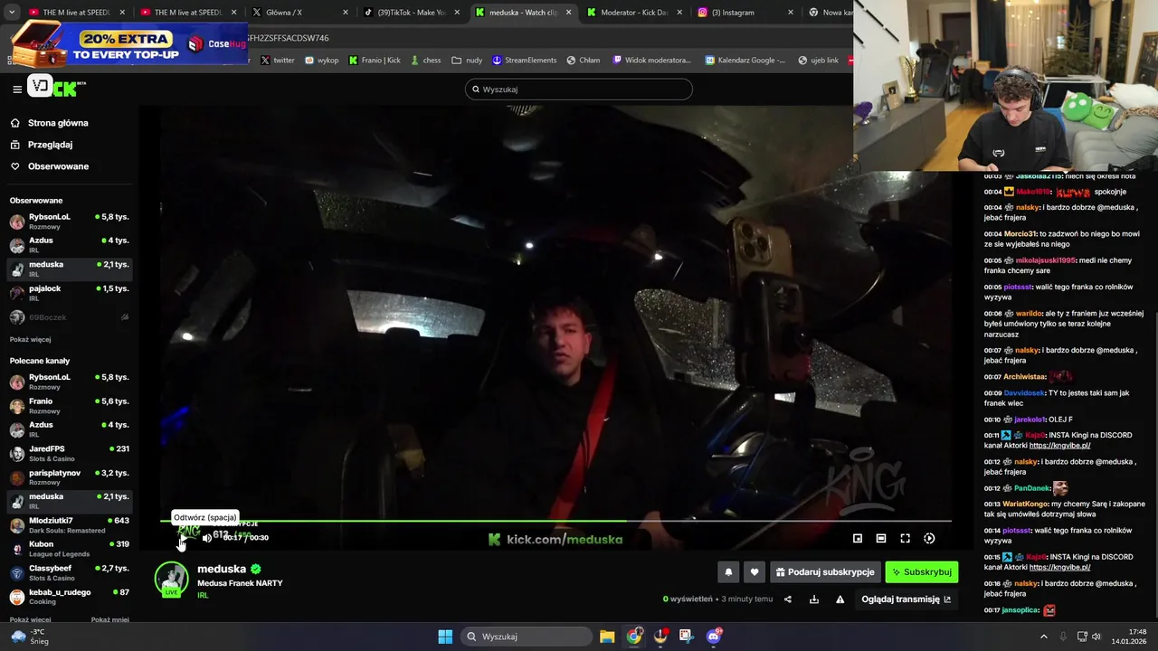This screenshot has width=1158, height=651.
Task: Click the IRL category link under the title
Action: tap(203, 595)
